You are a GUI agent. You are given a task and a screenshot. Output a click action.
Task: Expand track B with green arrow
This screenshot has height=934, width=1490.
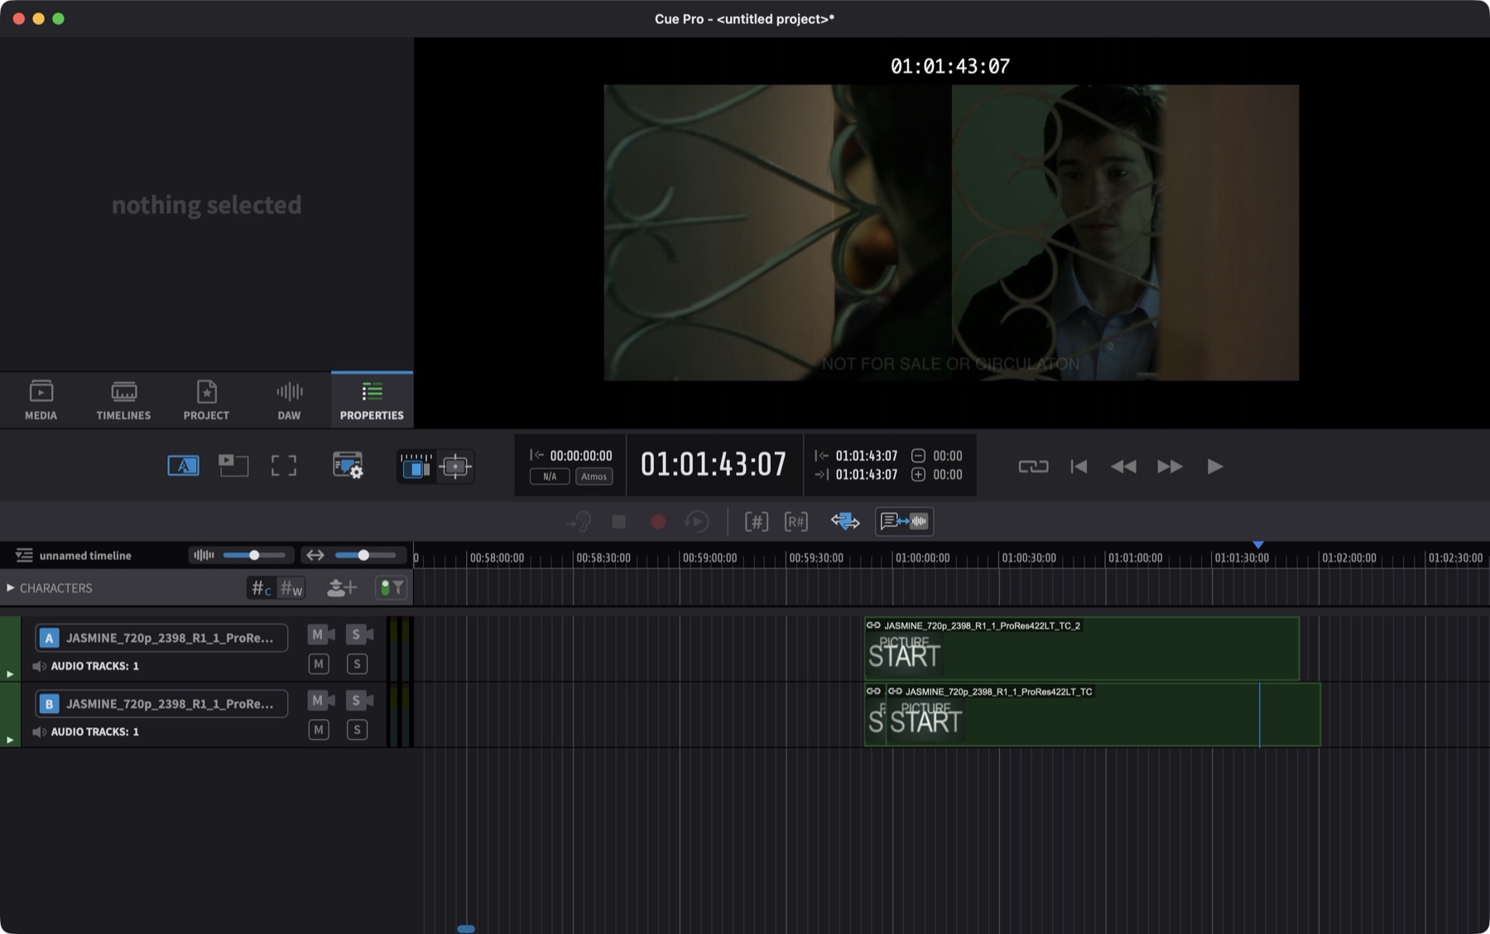click(x=10, y=740)
